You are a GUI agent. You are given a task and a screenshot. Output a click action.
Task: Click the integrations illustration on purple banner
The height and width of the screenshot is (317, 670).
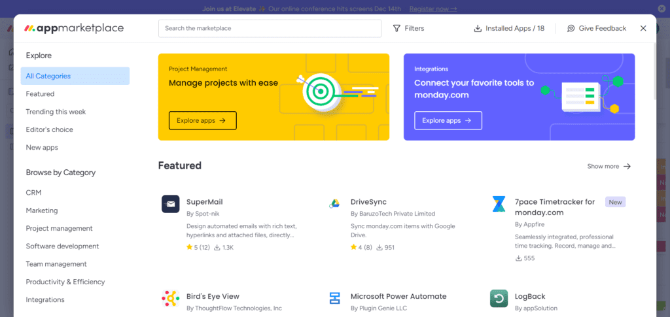click(x=582, y=95)
